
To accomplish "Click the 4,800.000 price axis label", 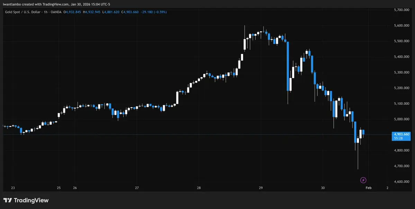I will click(x=402, y=151).
